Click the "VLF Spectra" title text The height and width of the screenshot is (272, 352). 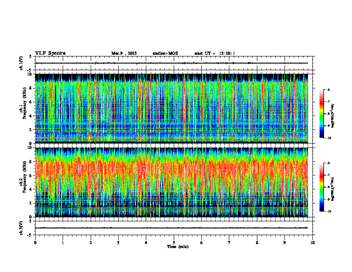[50, 53]
